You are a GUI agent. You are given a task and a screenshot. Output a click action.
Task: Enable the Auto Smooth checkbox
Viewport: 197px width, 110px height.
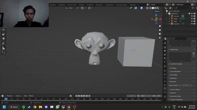click(180, 86)
